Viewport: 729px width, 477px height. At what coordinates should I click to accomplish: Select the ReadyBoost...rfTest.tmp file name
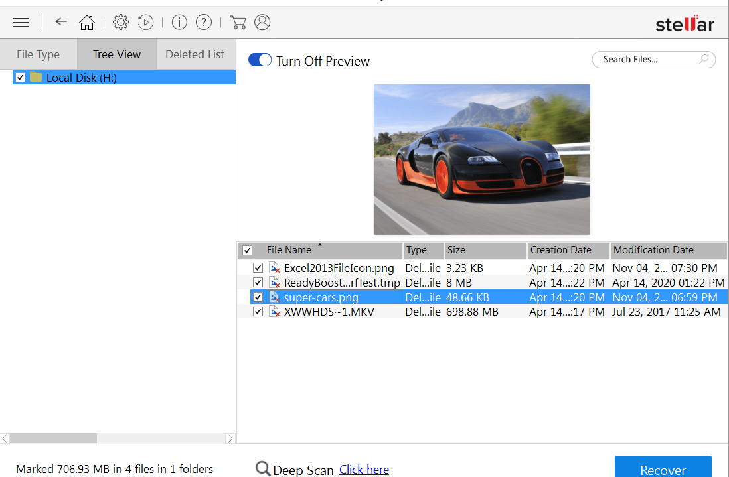(x=342, y=283)
